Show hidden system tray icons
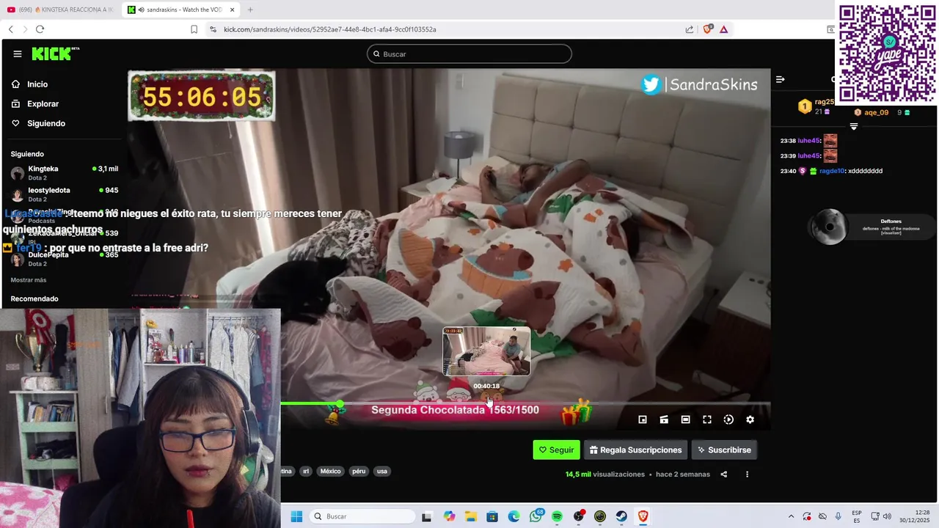Image resolution: width=939 pixels, height=528 pixels. pyautogui.click(x=791, y=516)
